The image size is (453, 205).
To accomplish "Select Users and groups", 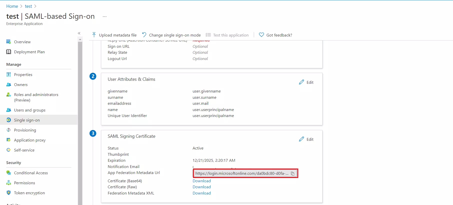I will coord(30,110).
